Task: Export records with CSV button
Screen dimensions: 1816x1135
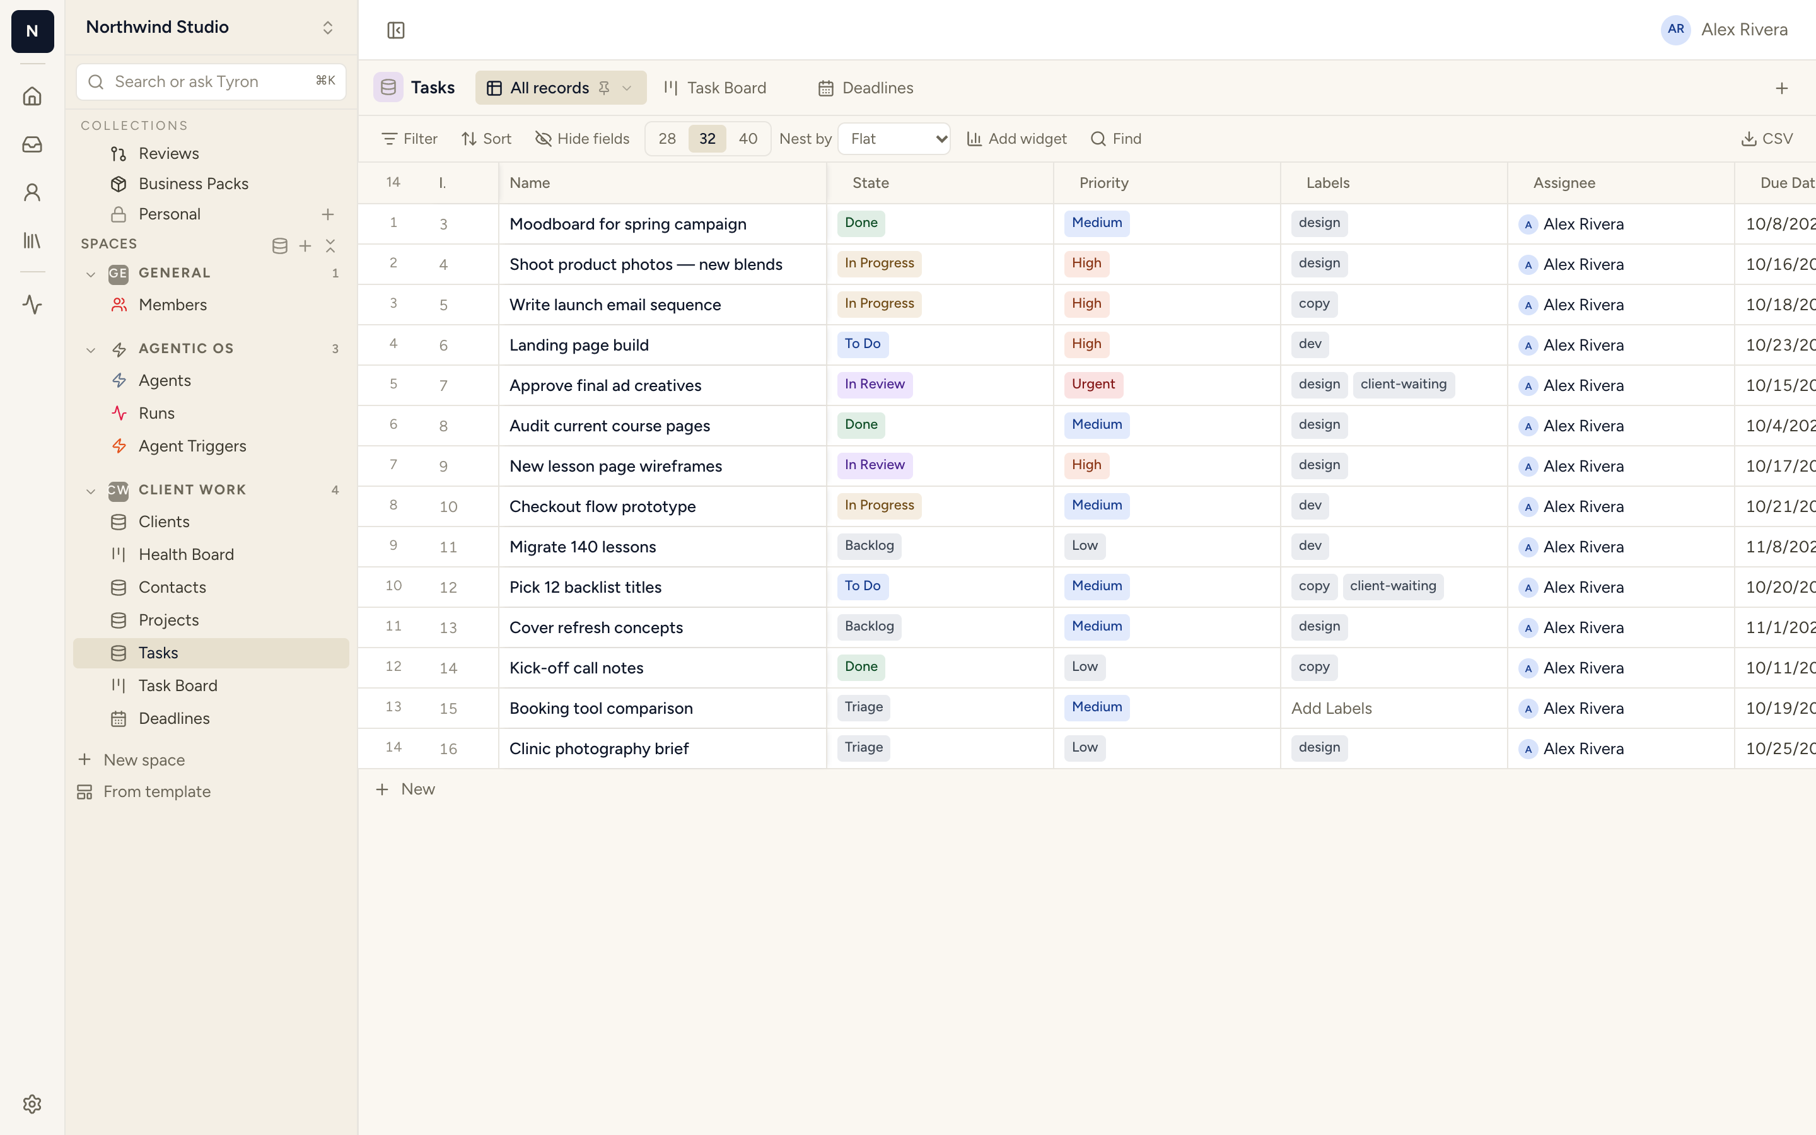Action: (1767, 139)
